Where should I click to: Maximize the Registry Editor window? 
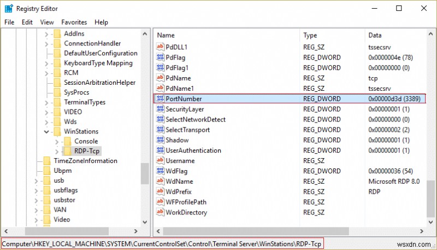399,8
